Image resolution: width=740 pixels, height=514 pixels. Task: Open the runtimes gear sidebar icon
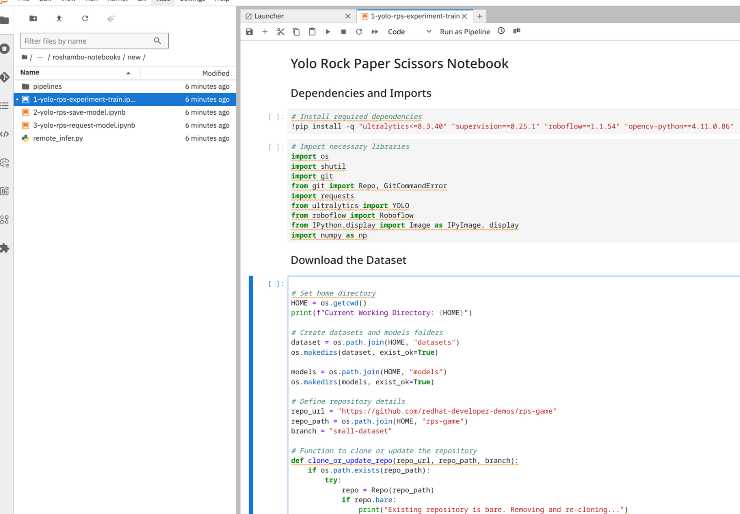pos(5,163)
